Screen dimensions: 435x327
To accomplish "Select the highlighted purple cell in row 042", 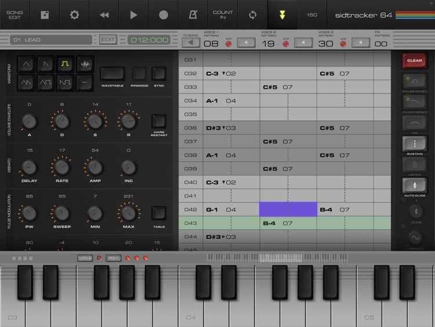I will (288, 209).
